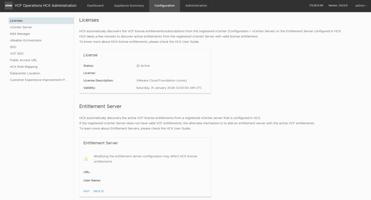371x200 pixels.
Task: Open the admin user dropdown
Action: pos(361,6)
